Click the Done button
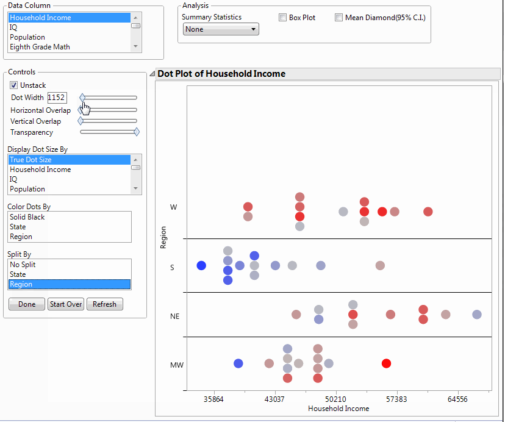The image size is (505, 422). pos(26,304)
